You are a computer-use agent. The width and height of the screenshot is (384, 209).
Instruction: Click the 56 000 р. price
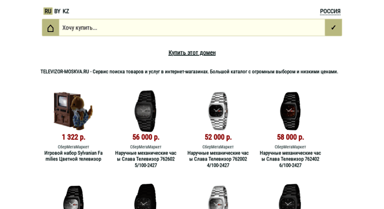(x=146, y=137)
